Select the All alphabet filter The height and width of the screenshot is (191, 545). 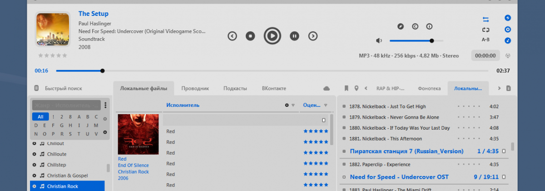(x=40, y=117)
